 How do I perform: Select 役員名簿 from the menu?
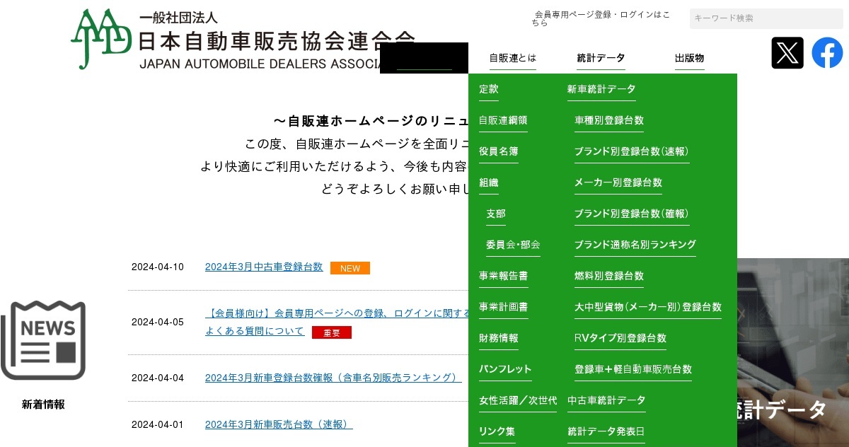(x=498, y=151)
